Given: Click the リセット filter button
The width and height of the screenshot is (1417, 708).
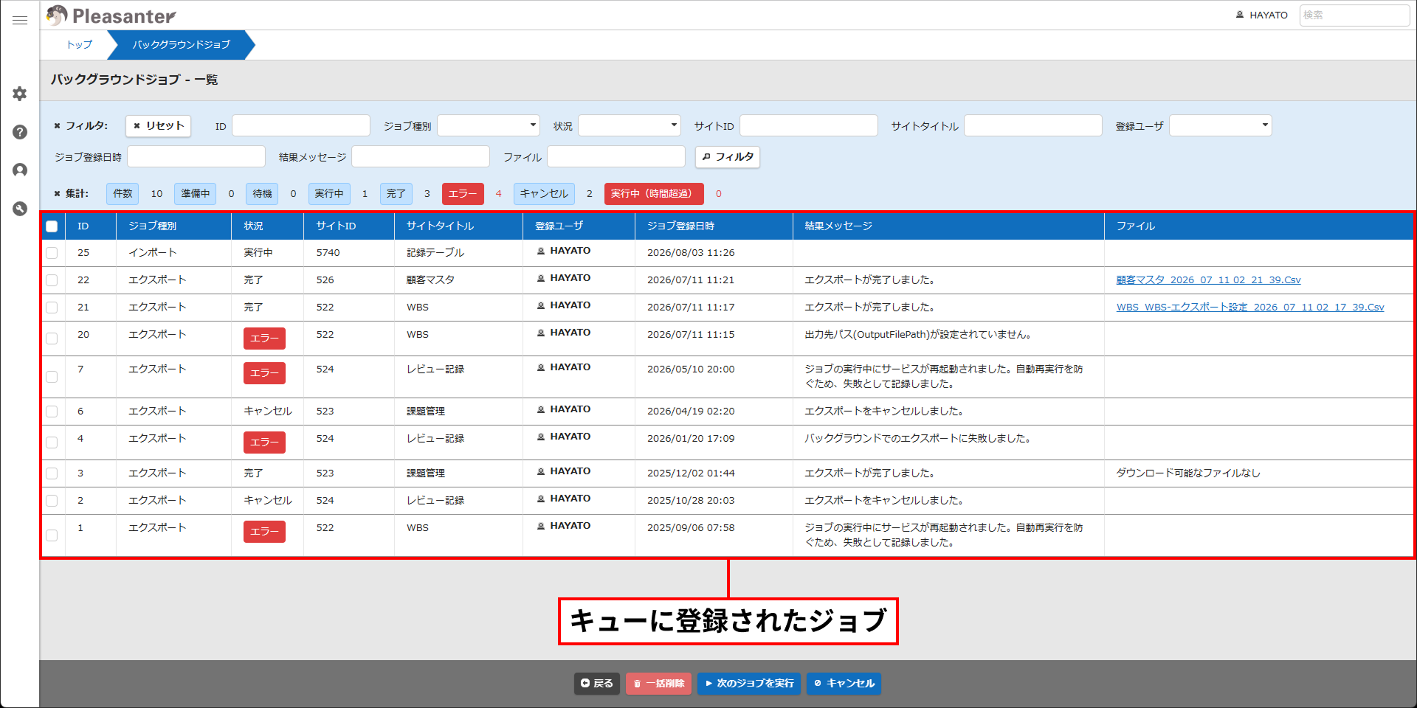Looking at the screenshot, I should coord(159,126).
